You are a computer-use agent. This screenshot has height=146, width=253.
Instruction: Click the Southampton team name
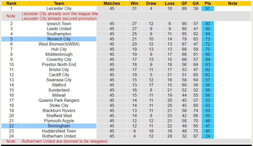59,34
